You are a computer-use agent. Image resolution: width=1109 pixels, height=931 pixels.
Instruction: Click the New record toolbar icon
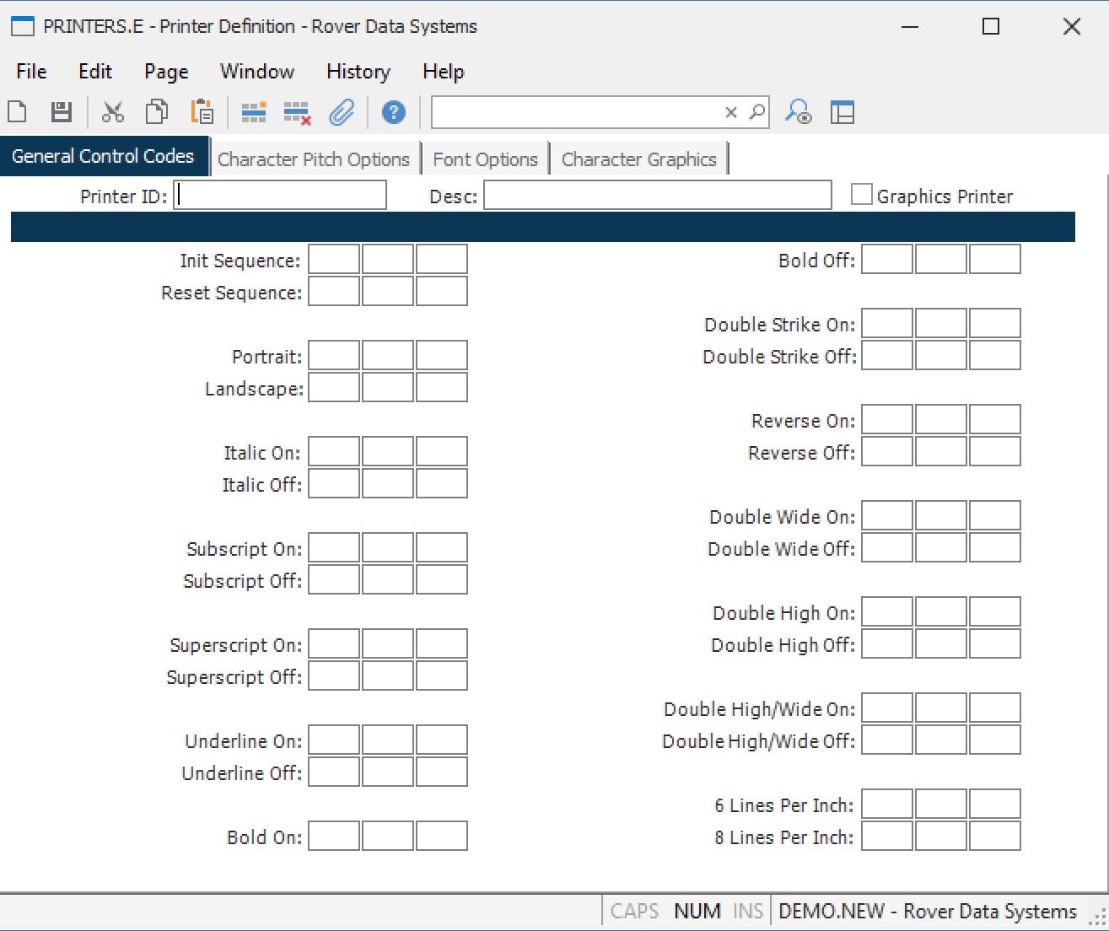pyautogui.click(x=18, y=112)
